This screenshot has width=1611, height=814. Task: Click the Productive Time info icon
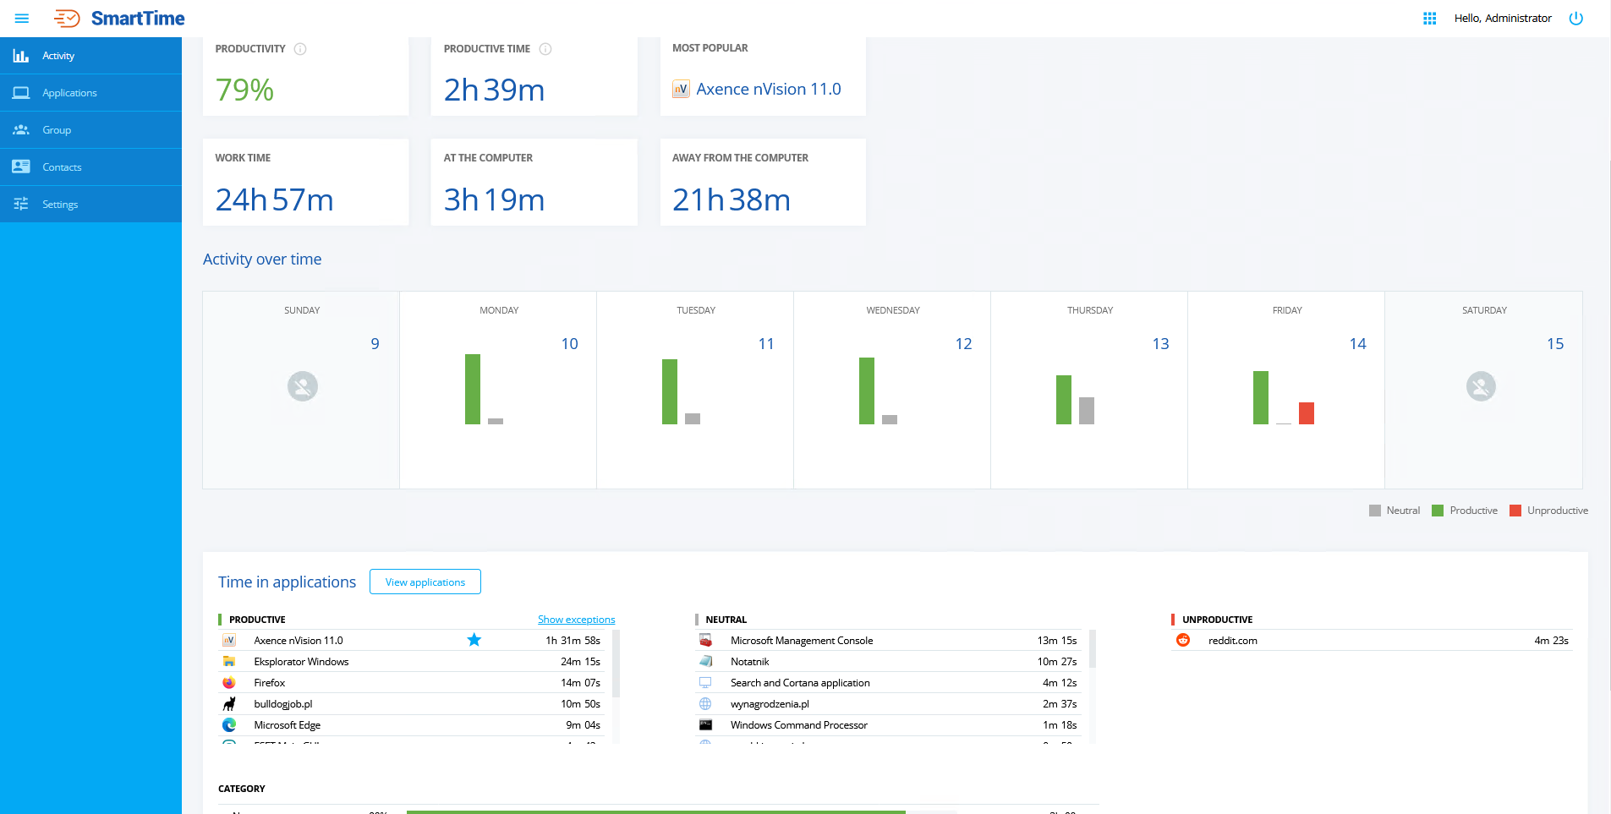pos(545,49)
